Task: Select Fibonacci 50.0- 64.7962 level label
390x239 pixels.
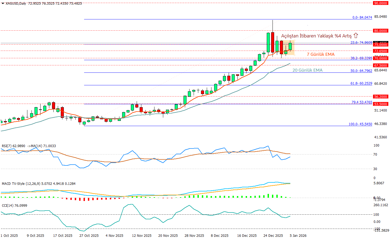Action: [x=361, y=71]
